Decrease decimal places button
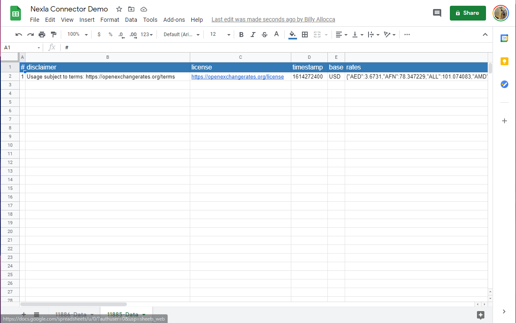The height and width of the screenshot is (323, 516). coord(121,35)
